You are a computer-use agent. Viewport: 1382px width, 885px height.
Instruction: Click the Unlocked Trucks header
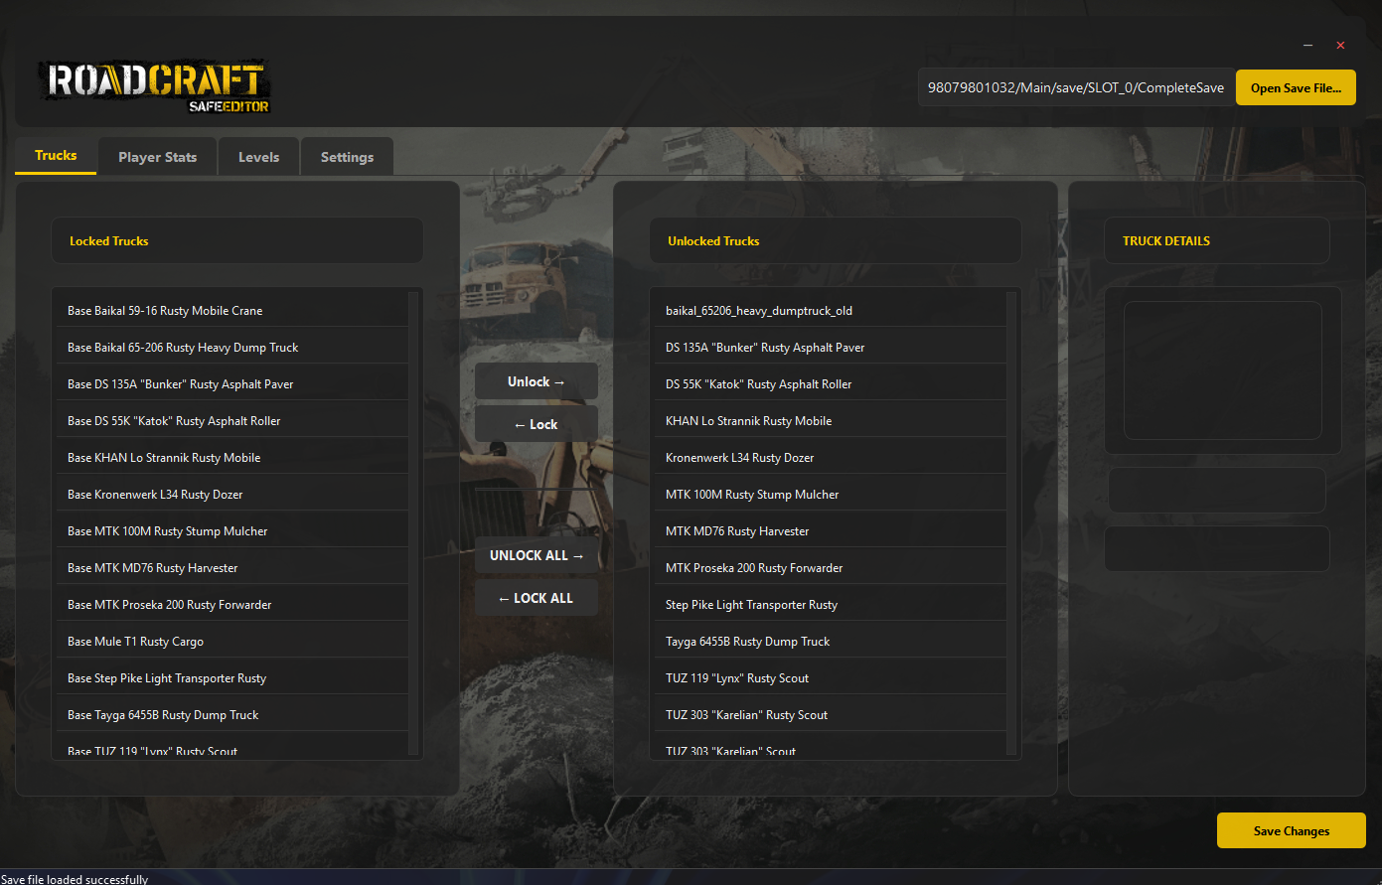pyautogui.click(x=836, y=240)
